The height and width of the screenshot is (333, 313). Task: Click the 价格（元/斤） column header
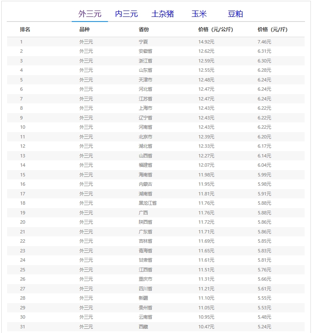tap(273, 30)
